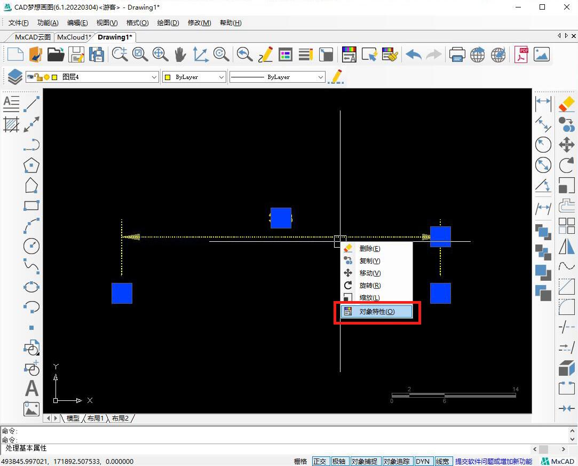Click the Open file folder icon

click(x=56, y=54)
